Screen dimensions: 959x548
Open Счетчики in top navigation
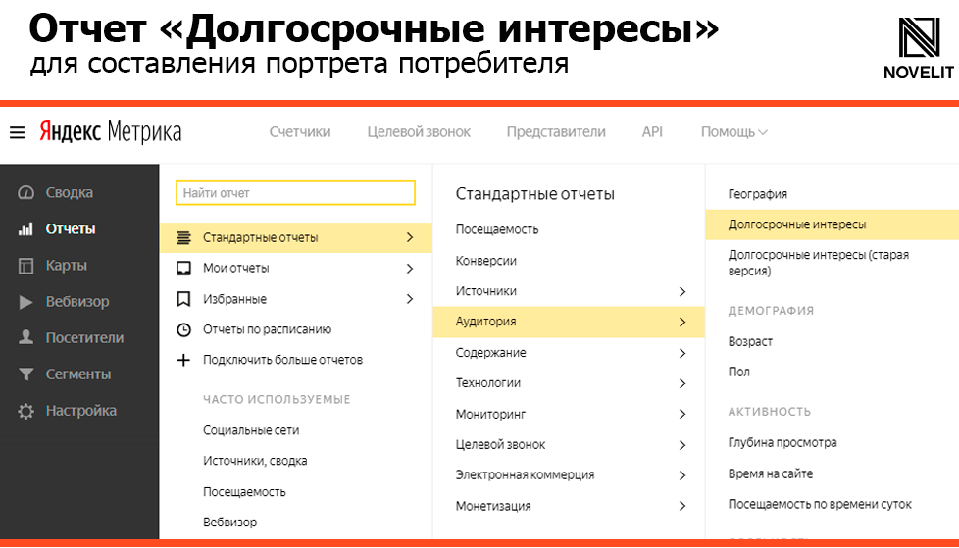tap(300, 132)
